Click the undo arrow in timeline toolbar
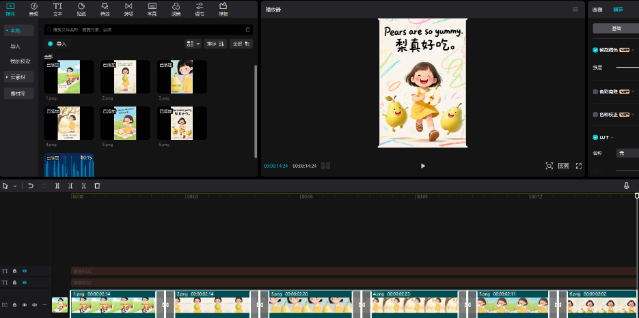Viewport: 639px width, 318px height. pos(31,186)
